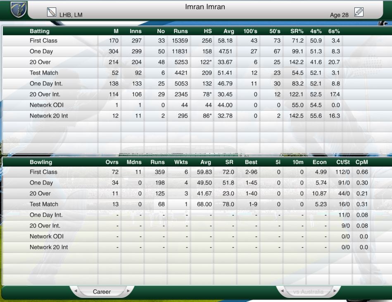Image resolution: width=392 pixels, height=302 pixels.
Task: Click the CpM column header
Action: point(361,162)
